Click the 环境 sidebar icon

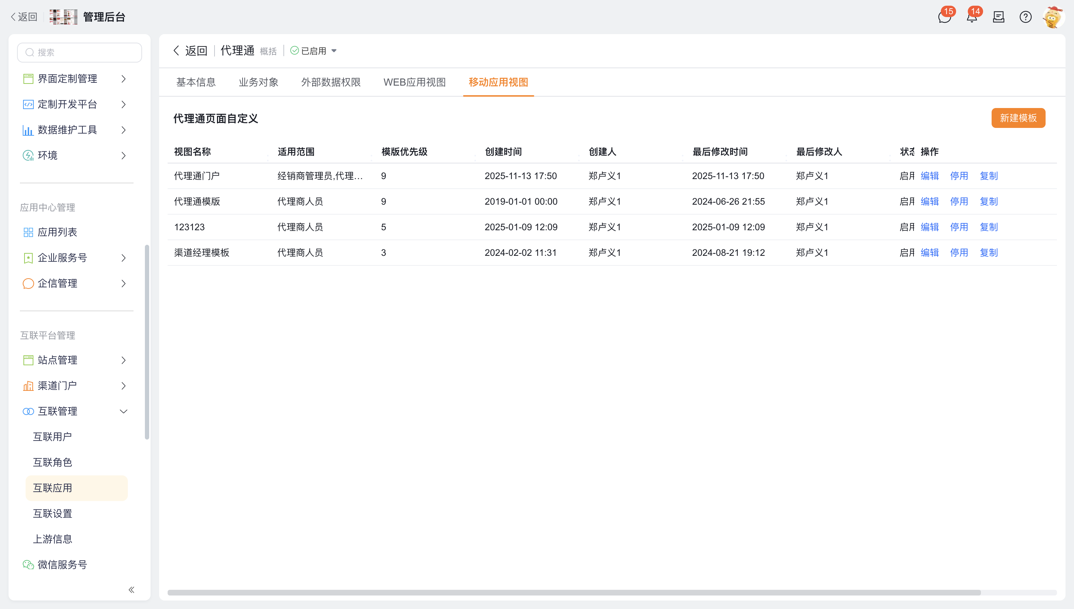point(28,156)
